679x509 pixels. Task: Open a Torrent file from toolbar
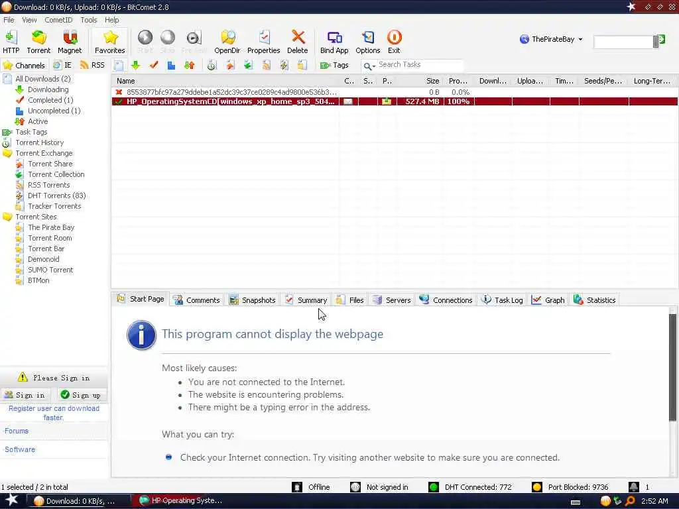pyautogui.click(x=38, y=42)
